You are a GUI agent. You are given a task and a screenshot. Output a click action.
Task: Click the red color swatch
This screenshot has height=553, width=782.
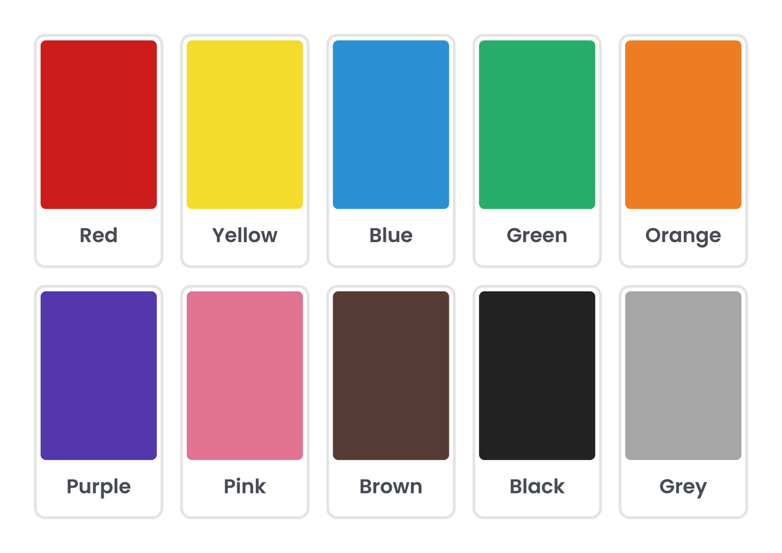point(98,124)
